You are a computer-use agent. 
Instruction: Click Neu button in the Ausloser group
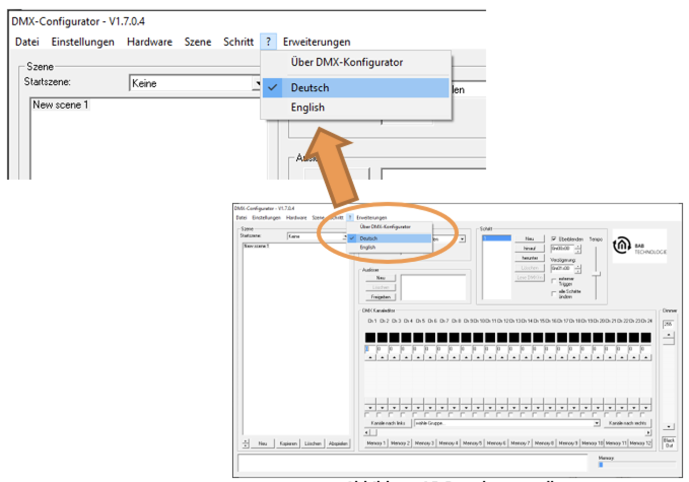pos(381,278)
